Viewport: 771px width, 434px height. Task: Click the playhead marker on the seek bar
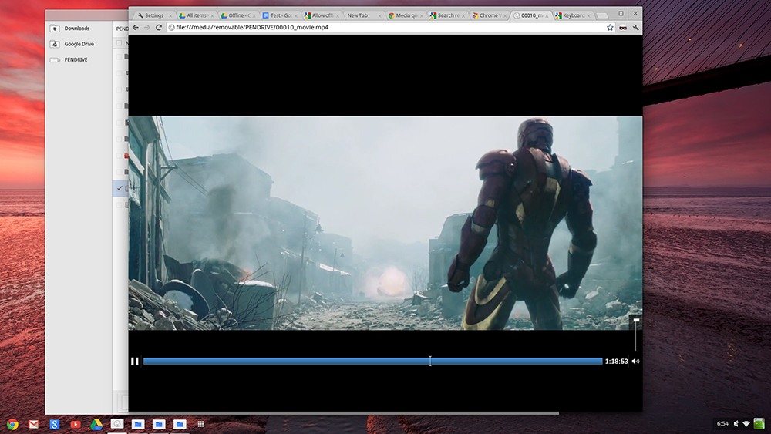tap(430, 362)
